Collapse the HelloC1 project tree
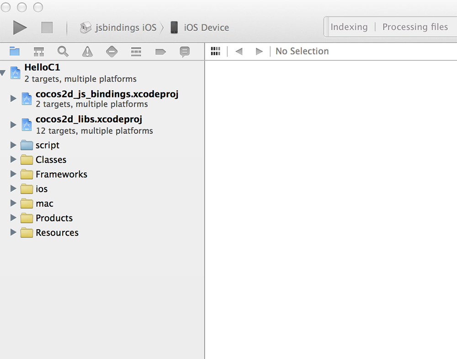The height and width of the screenshot is (359, 457). point(3,73)
